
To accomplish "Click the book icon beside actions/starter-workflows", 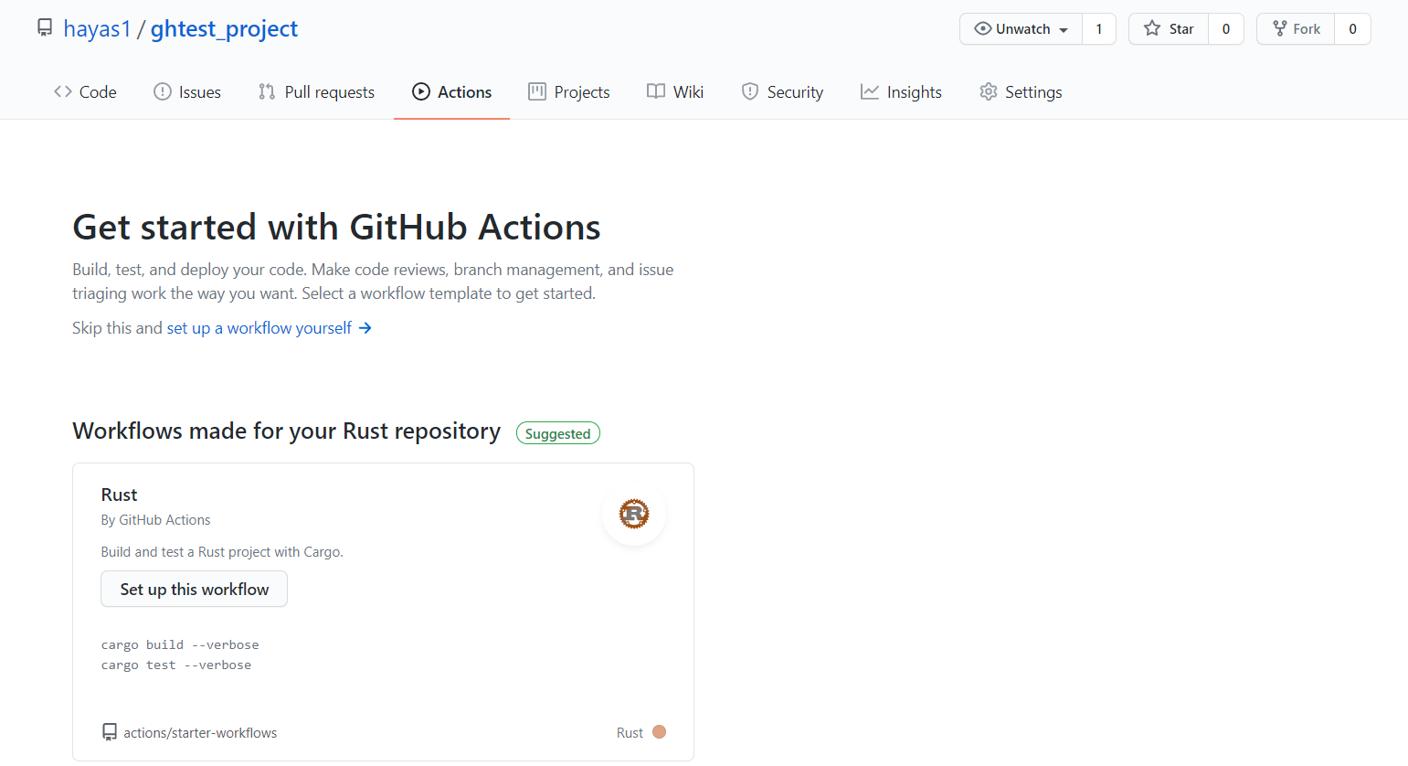I will coord(110,731).
